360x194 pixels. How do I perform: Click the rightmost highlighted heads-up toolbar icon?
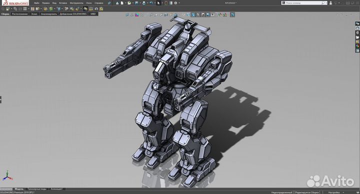(x=232, y=14)
